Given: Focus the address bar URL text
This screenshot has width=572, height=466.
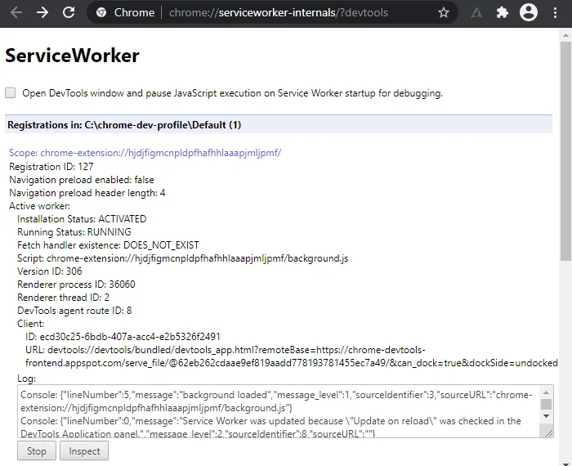Looking at the screenshot, I should coord(279,13).
